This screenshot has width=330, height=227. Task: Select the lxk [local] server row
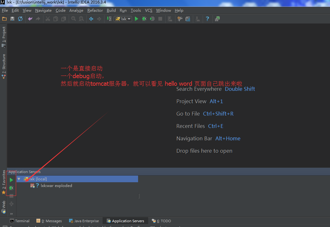[77, 179]
